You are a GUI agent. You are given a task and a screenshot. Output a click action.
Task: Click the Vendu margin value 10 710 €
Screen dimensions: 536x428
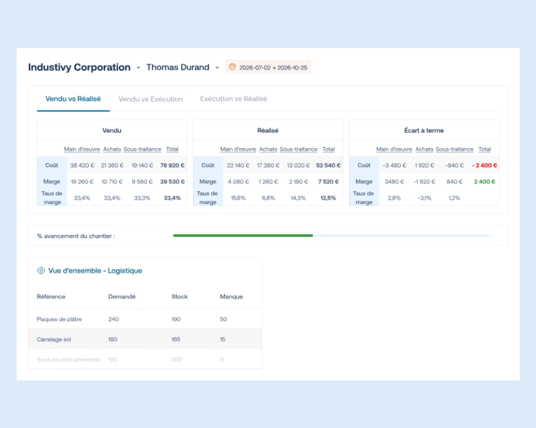(x=112, y=182)
